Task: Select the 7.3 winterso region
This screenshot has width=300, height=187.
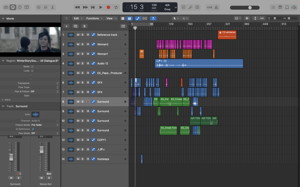Action: pos(227,35)
